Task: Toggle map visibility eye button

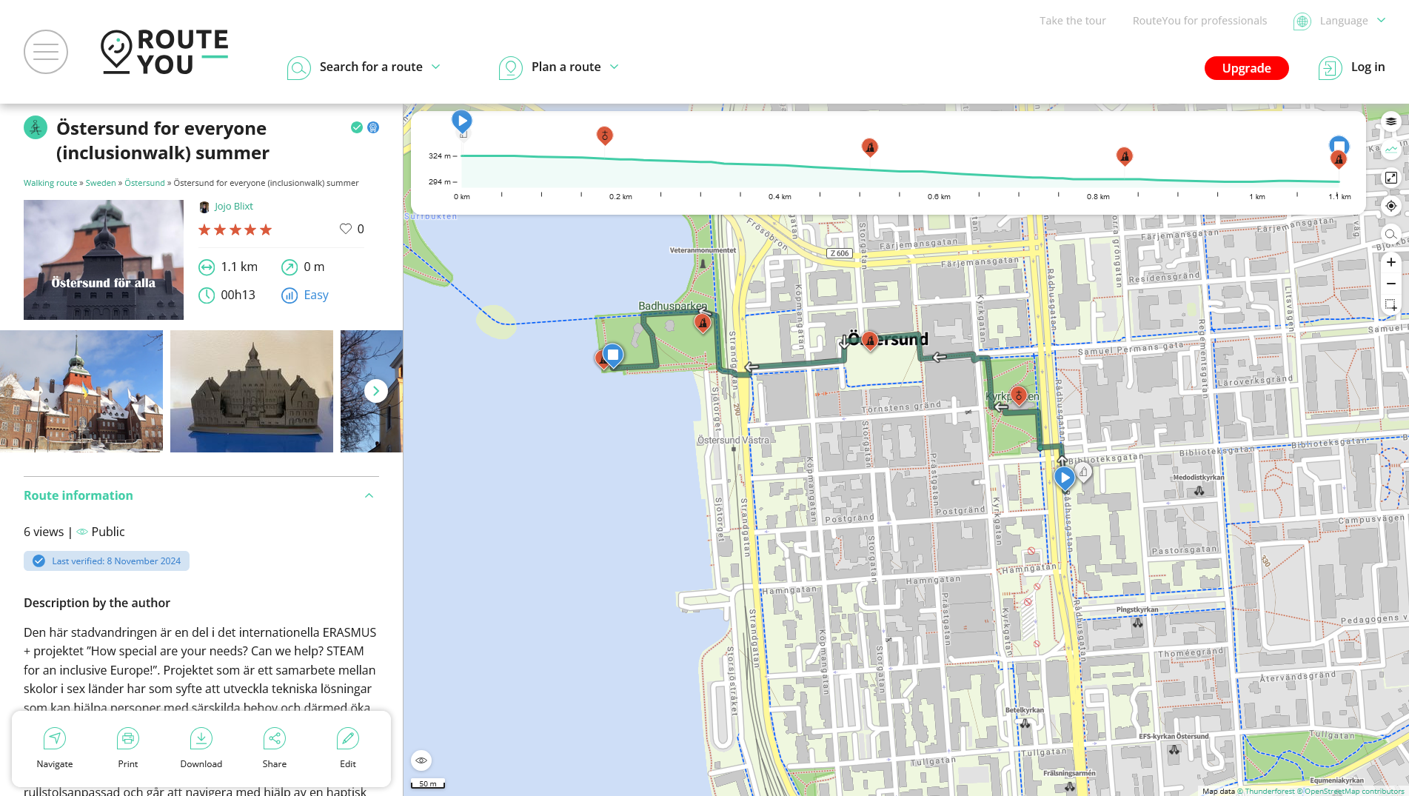Action: pos(421,760)
